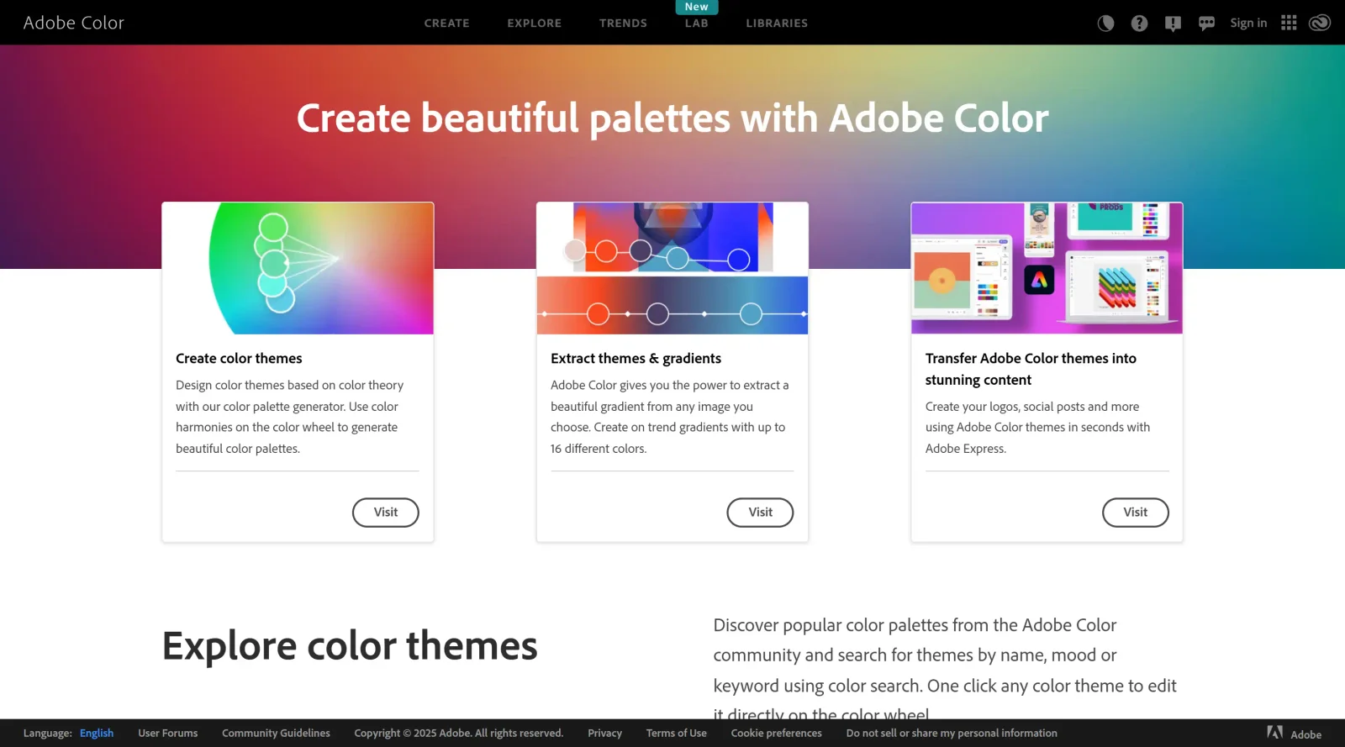Open the Adobe apps grid icon

click(1289, 23)
